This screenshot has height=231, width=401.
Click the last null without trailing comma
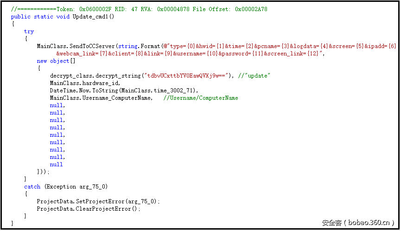(x=56, y=165)
